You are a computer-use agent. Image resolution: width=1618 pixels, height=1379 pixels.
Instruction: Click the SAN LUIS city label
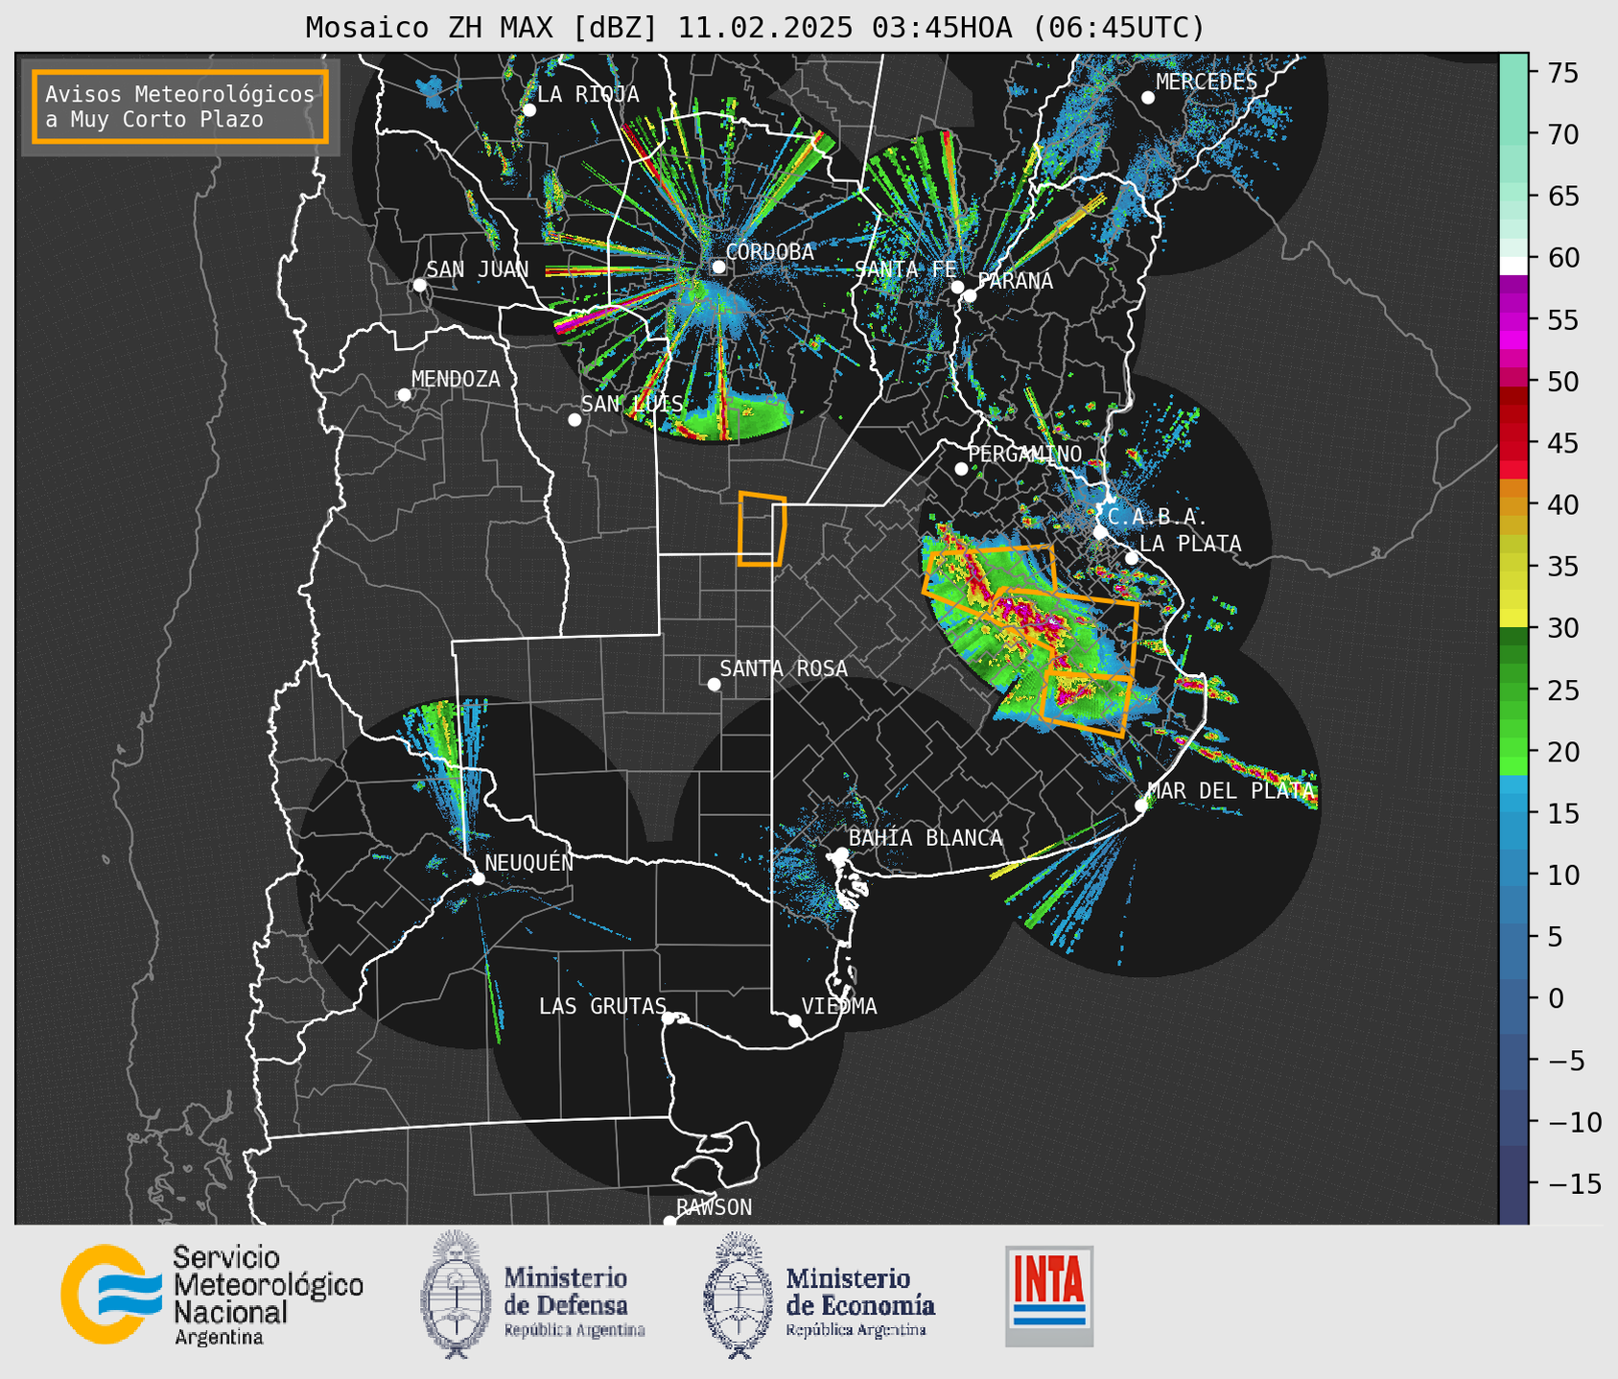point(632,404)
